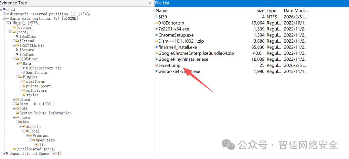This screenshot has height=159, width=349.
Task: Click the Date Modified column header
Action: coord(296,10)
